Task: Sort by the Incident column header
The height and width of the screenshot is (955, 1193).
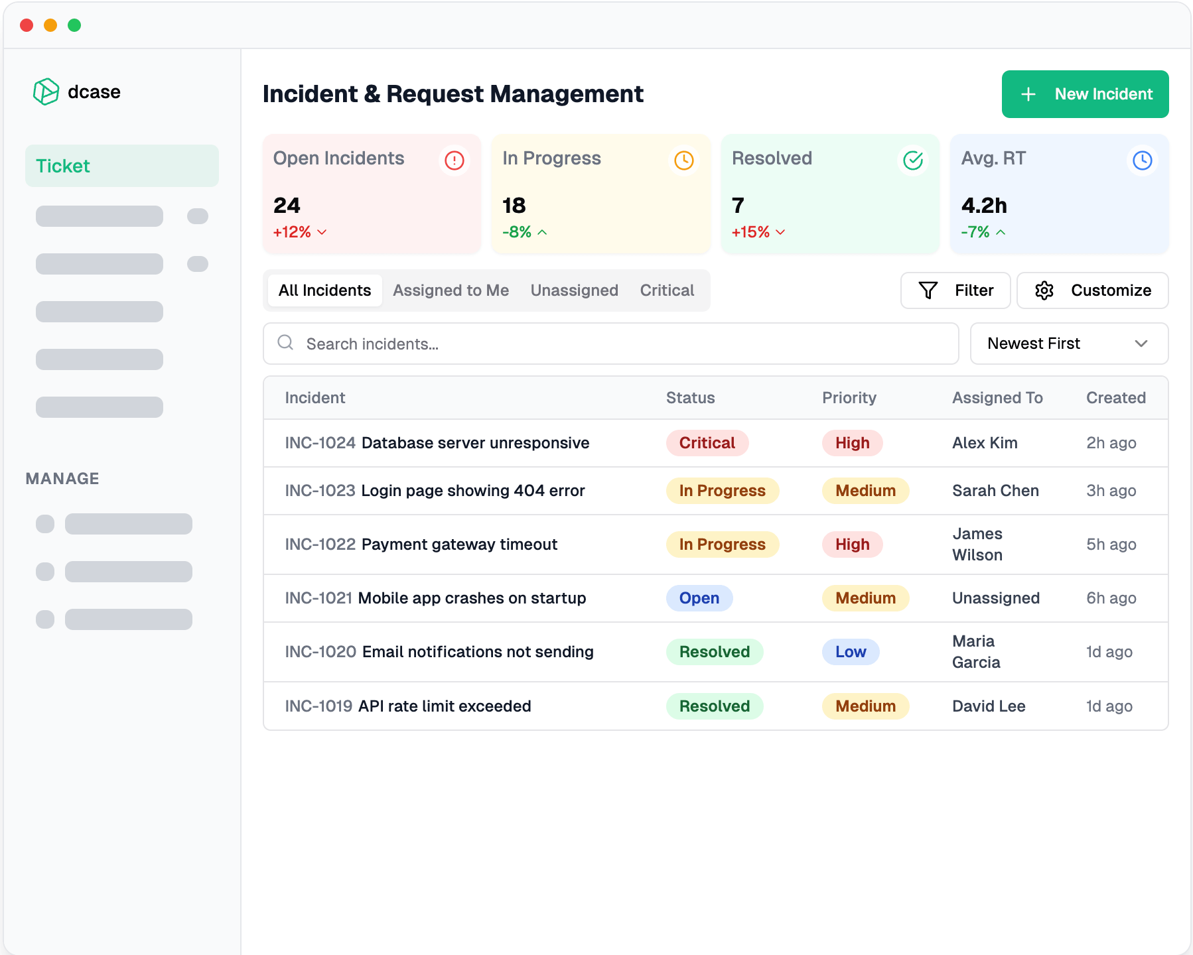Action: pos(315,398)
